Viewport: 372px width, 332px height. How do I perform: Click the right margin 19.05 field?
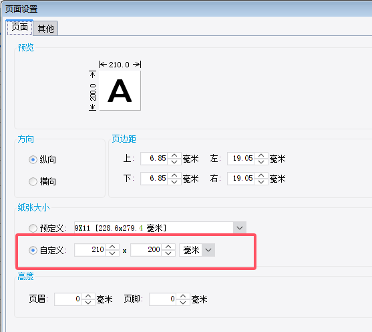point(241,178)
